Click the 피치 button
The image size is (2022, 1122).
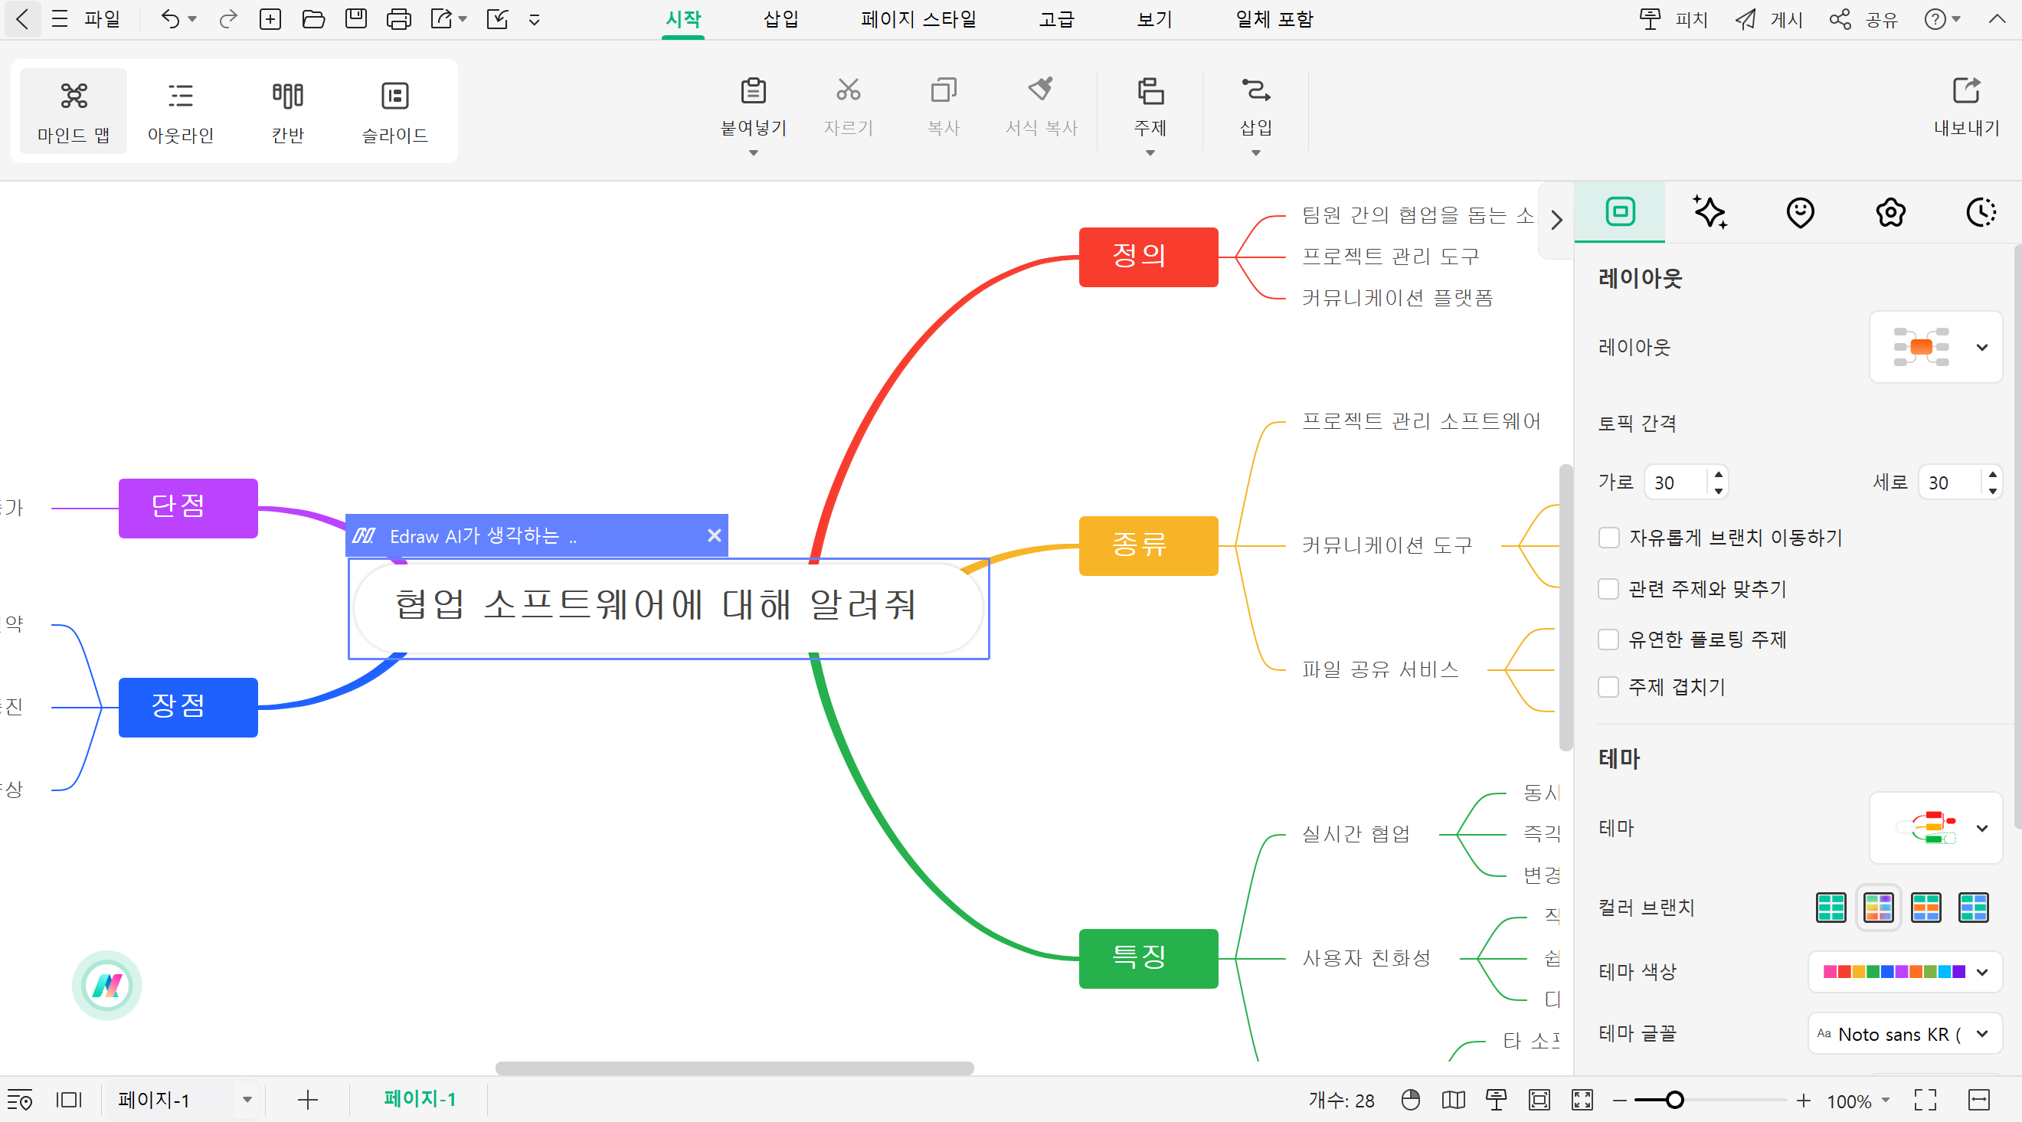(x=1674, y=19)
